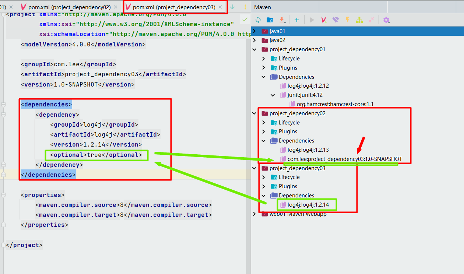This screenshot has width=464, height=274.
Task: Show the Maven dependencies diagram
Action: (x=359, y=20)
